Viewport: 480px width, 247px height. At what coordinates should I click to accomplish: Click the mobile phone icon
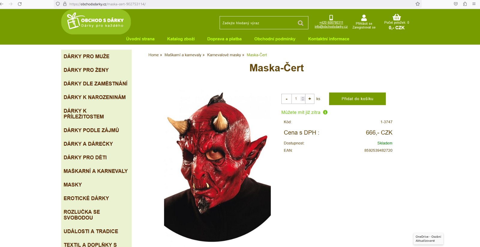[331, 18]
